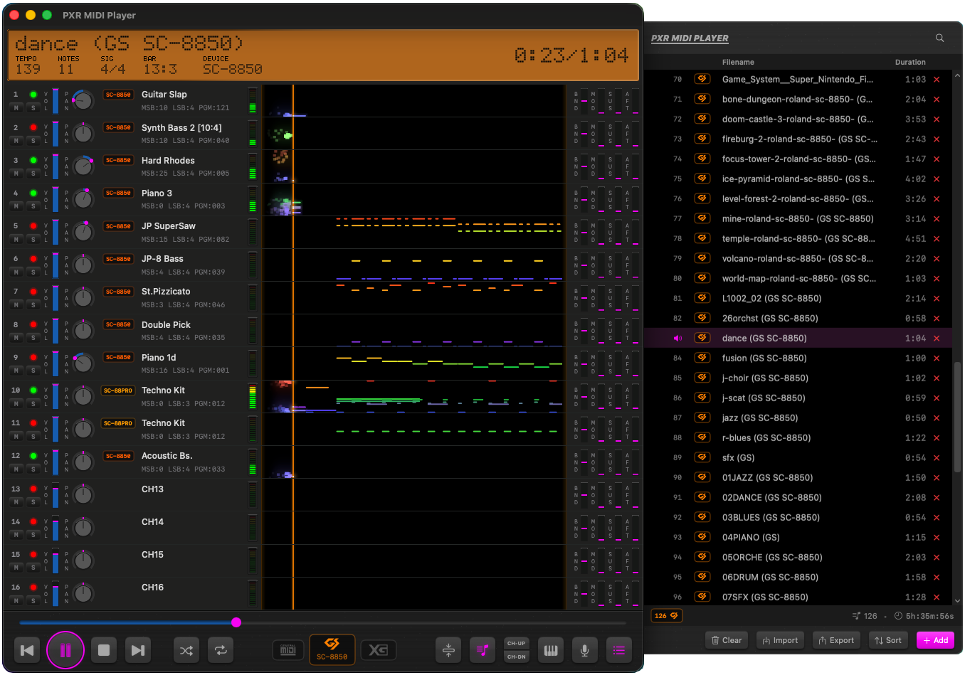Open the SC-8850 device selector on channel 5
Viewport: 965px width, 675px height.
tap(118, 226)
